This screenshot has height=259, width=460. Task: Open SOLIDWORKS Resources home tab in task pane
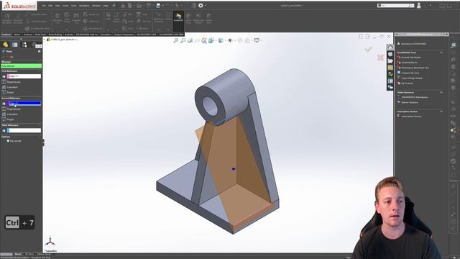point(390,47)
